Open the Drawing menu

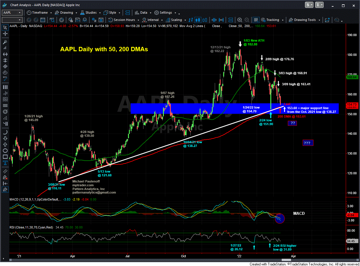pos(66,13)
